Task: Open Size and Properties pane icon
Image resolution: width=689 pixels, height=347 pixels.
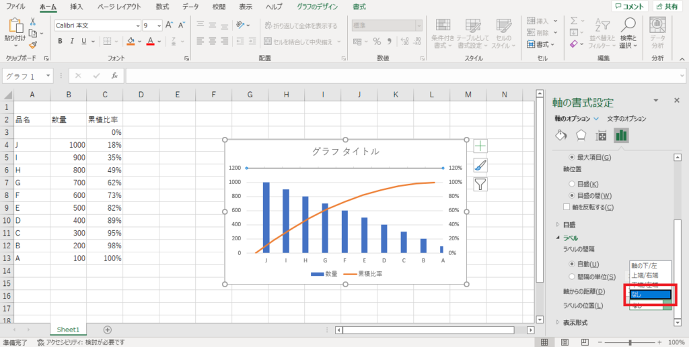Action: [x=601, y=136]
